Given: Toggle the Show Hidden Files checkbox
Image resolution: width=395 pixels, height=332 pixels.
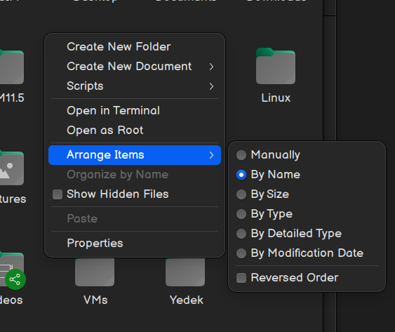Looking at the screenshot, I should pos(58,194).
